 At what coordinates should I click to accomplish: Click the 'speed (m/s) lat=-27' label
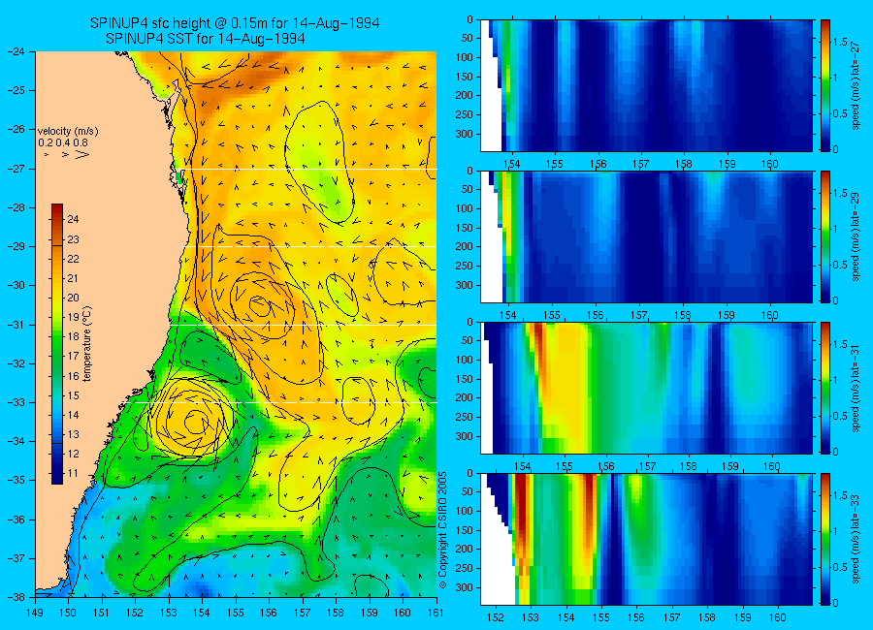(x=856, y=85)
